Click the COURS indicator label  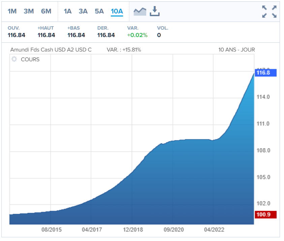coord(30,60)
